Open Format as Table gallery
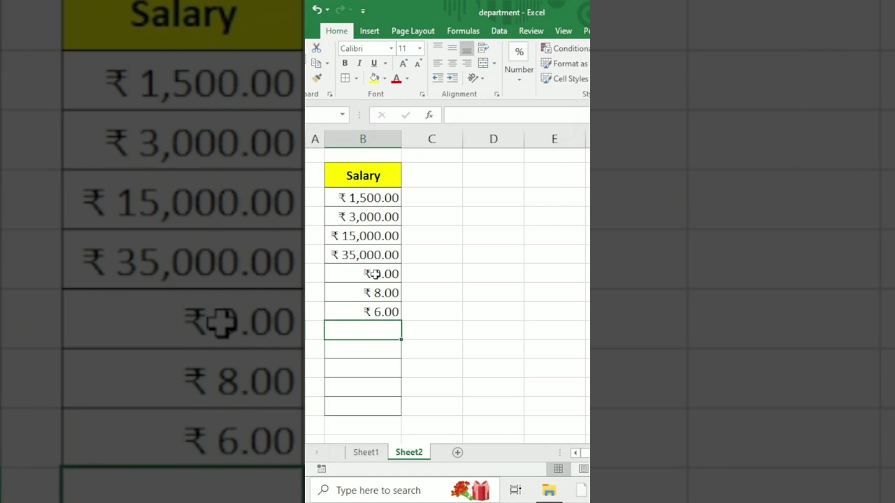This screenshot has height=503, width=895. coord(565,64)
